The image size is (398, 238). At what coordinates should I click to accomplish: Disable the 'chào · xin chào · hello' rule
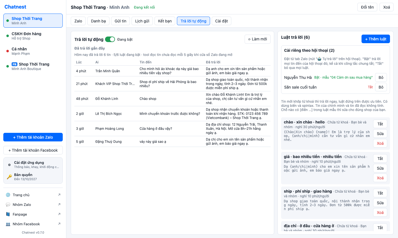click(380, 124)
